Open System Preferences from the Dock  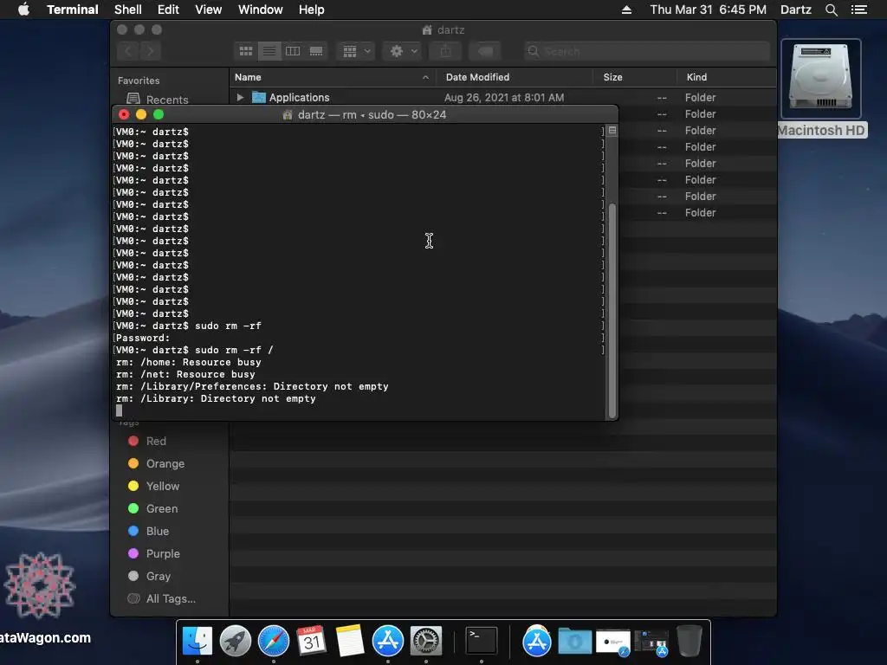click(426, 642)
